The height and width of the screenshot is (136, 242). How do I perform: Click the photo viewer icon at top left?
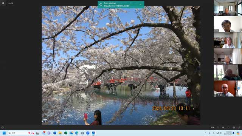click(3, 3)
